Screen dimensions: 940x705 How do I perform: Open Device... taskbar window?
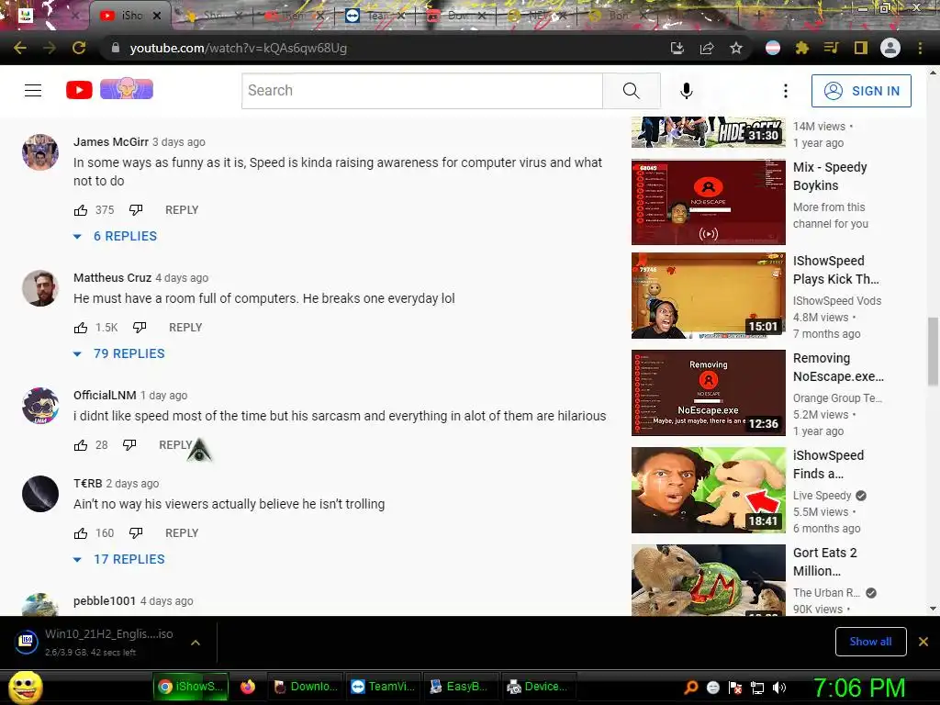(x=538, y=687)
